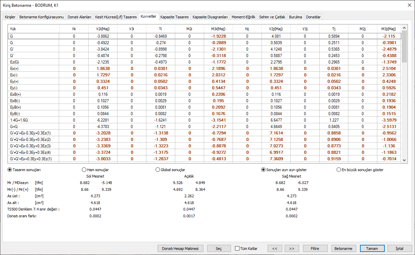The image size is (415, 255).
Task: Select En büyük sonuçları göster option
Action: tap(339, 170)
